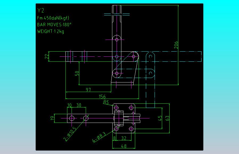The image size is (239, 154).
Task: Select the 22 bar thickness dimension
Action: click(x=47, y=56)
